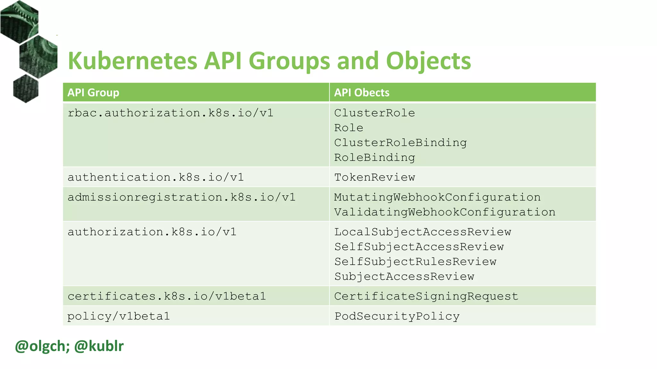
Task: Click TokenReview object text
Action: [x=374, y=177]
